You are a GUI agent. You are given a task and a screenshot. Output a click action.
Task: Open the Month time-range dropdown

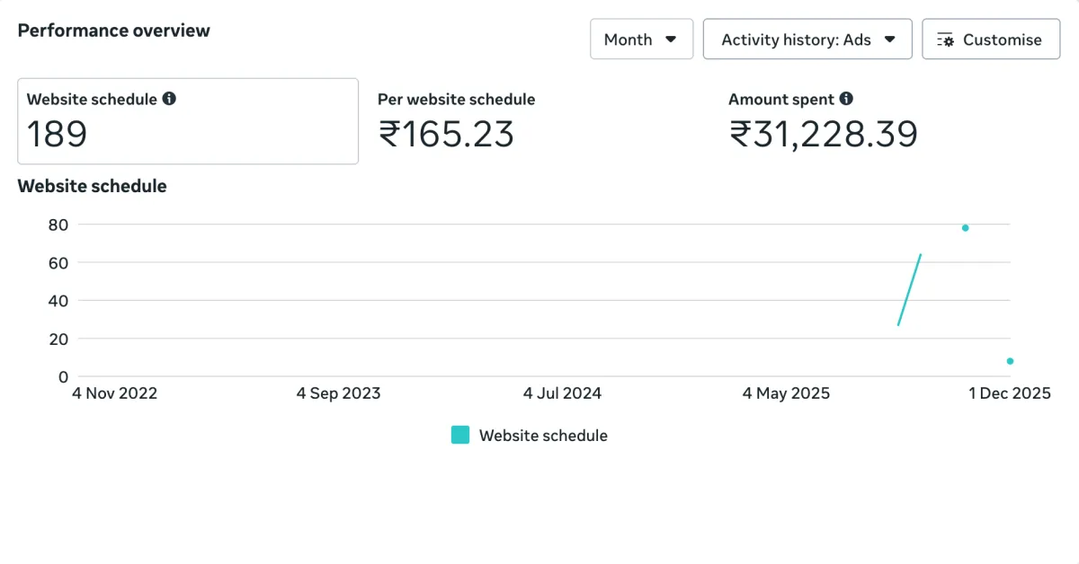click(x=641, y=40)
